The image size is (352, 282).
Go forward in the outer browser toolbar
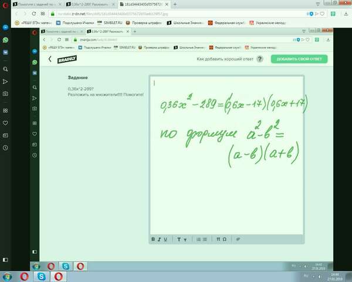(x=25, y=14)
